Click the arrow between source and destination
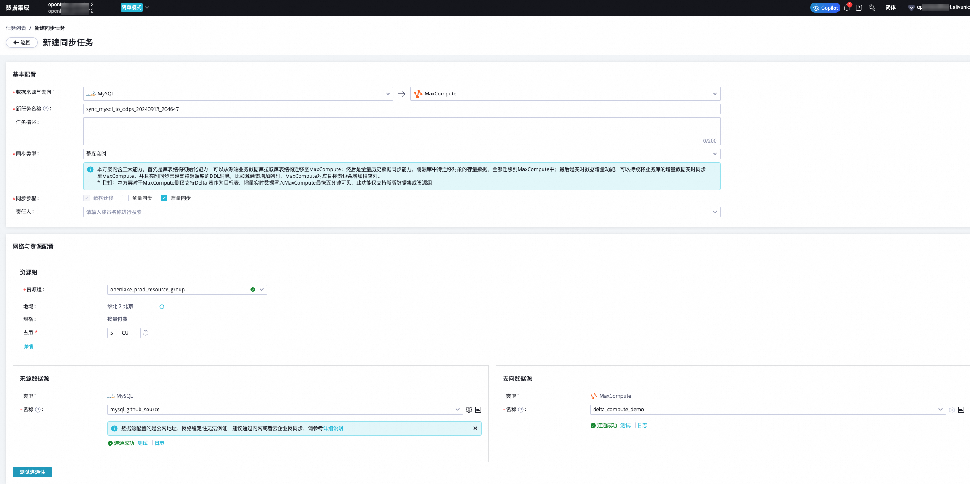 [402, 94]
